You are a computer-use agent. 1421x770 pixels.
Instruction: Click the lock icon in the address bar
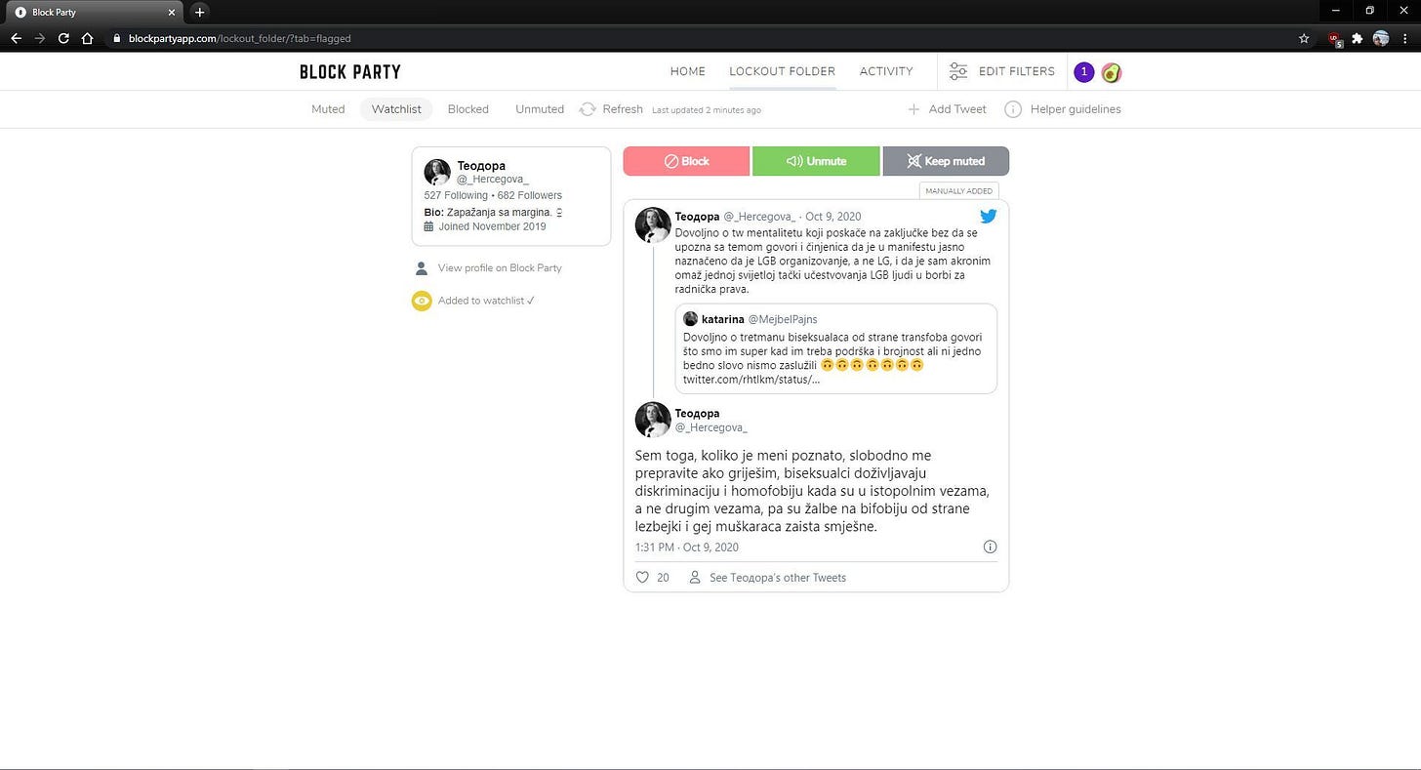click(x=117, y=38)
